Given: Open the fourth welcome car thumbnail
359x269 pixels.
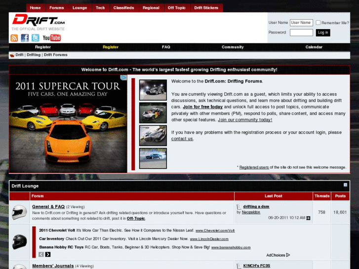Looking at the screenshot, I should click(x=153, y=158).
